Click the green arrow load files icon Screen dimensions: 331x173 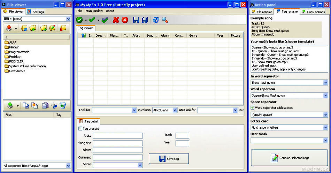tap(10, 105)
